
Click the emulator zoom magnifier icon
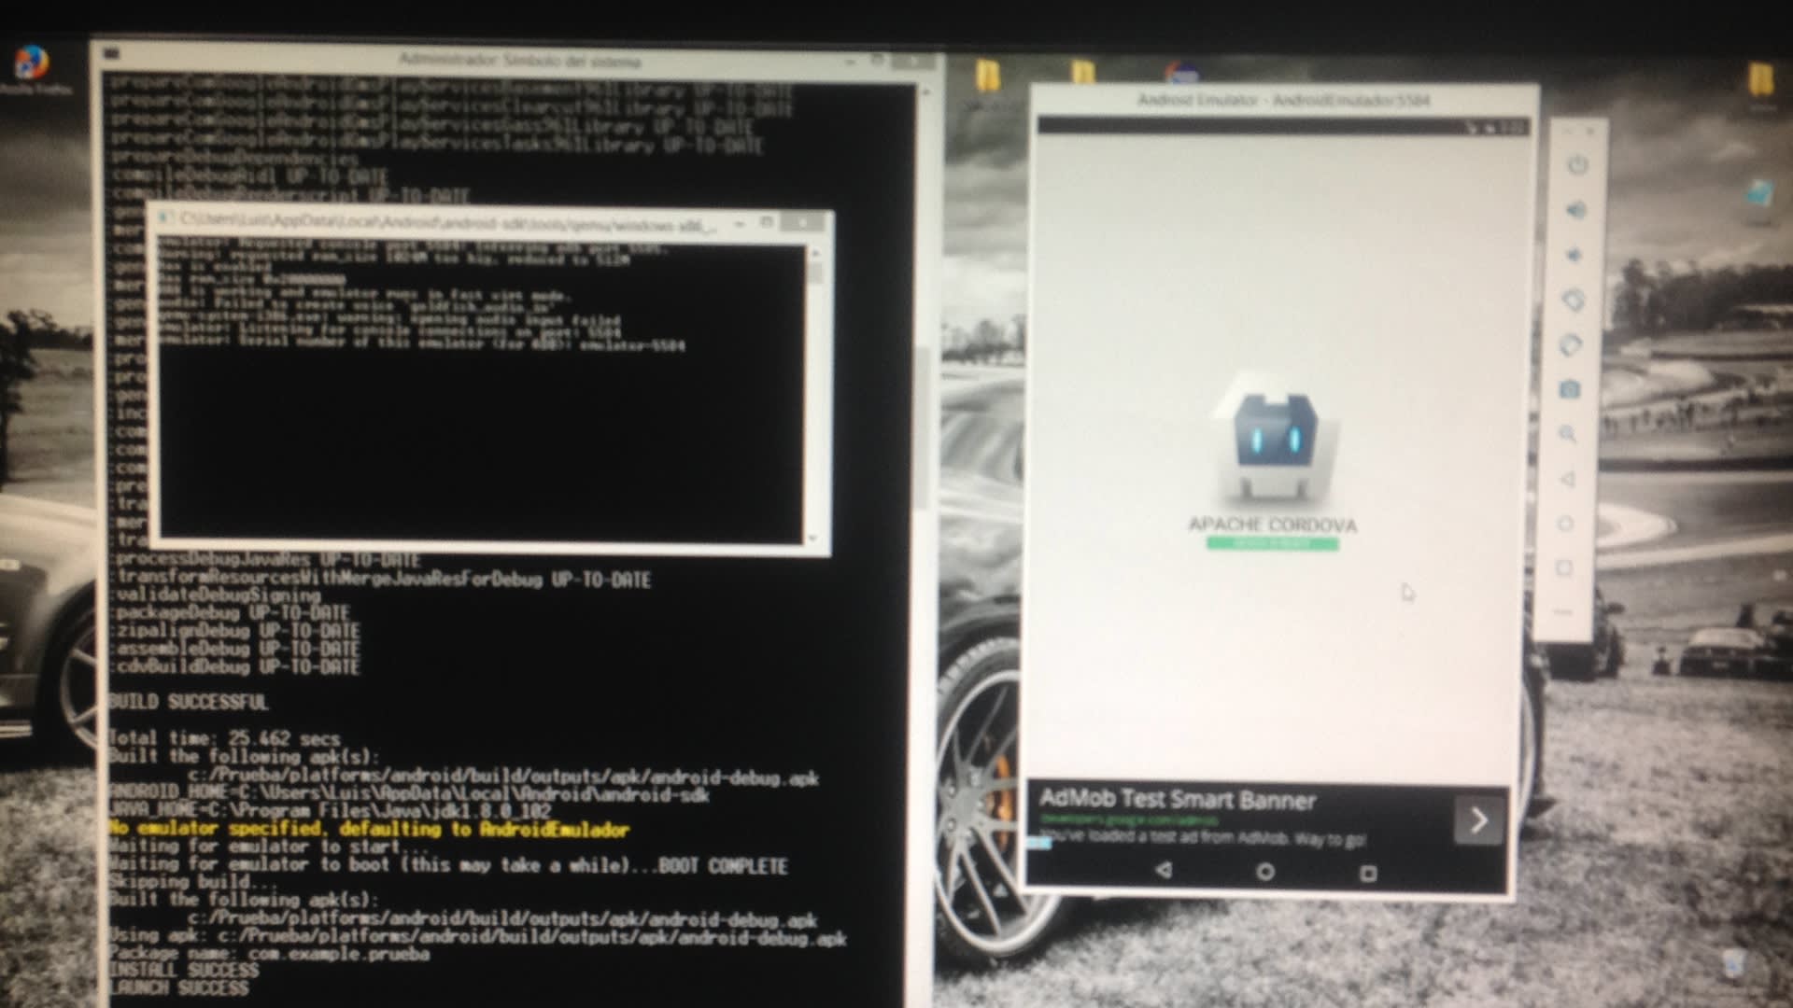coord(1568,434)
